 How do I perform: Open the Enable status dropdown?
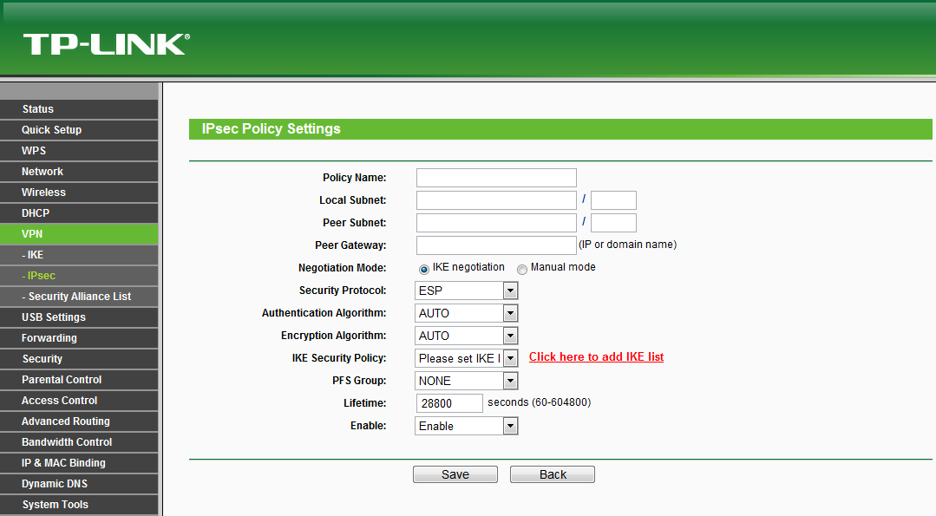point(466,426)
